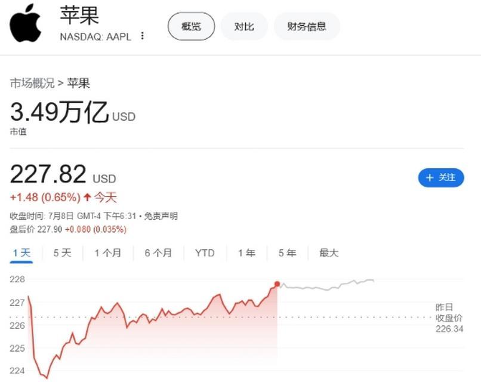Click the 市场概况 breadcrumb link

[32, 84]
